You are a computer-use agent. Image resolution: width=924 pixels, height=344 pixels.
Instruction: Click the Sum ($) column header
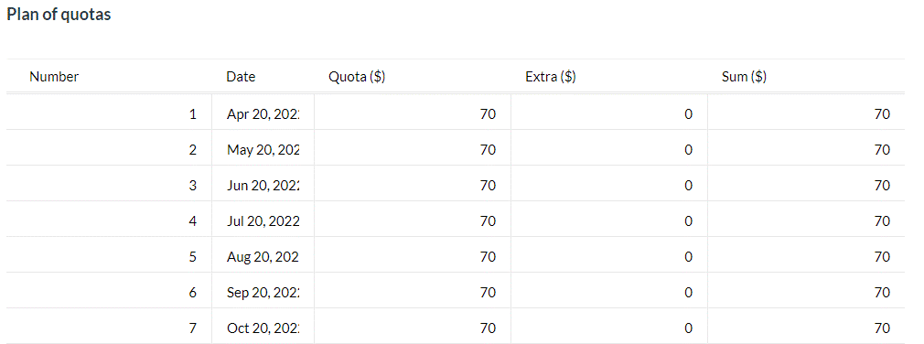coord(744,77)
